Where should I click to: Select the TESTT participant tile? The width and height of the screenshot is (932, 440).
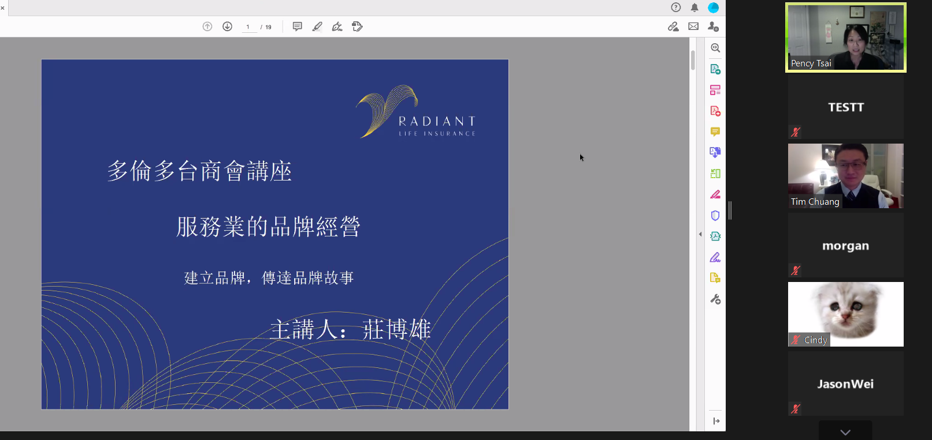(x=846, y=107)
